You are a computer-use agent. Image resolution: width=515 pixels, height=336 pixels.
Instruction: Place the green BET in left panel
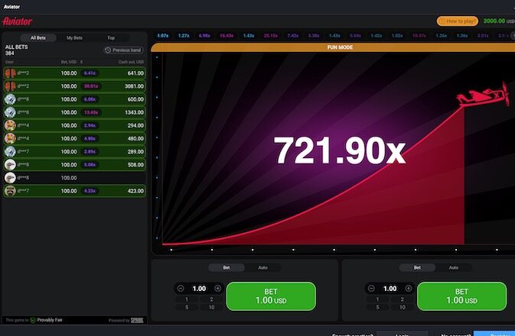coord(271,296)
